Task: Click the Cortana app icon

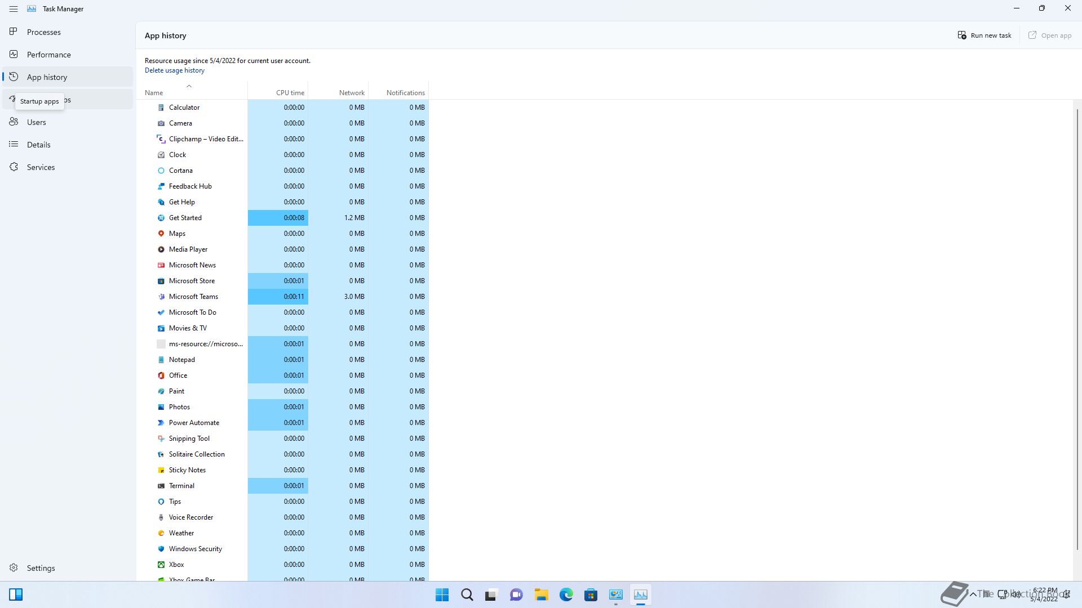Action: (x=161, y=171)
